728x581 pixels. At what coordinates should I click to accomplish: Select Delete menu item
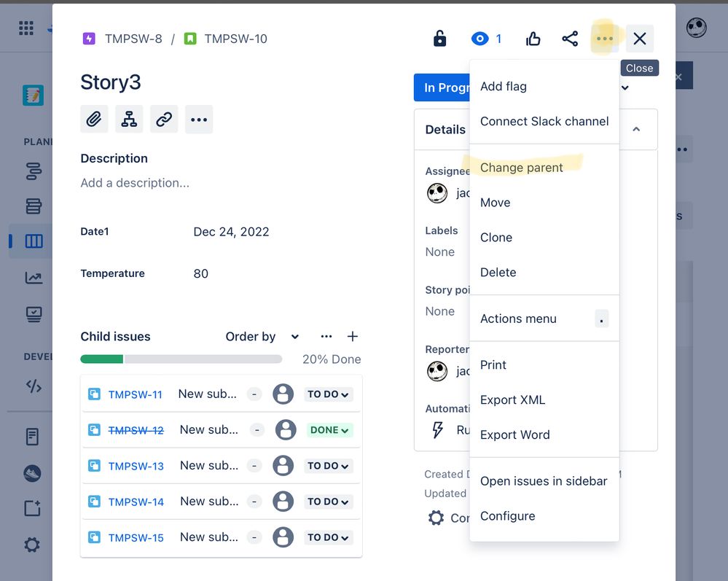tap(544, 272)
